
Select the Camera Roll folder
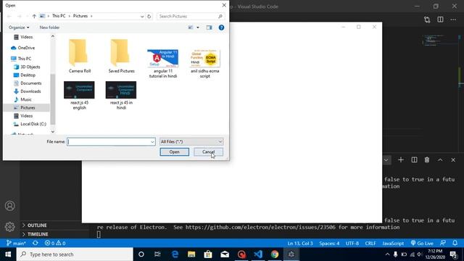point(79,57)
